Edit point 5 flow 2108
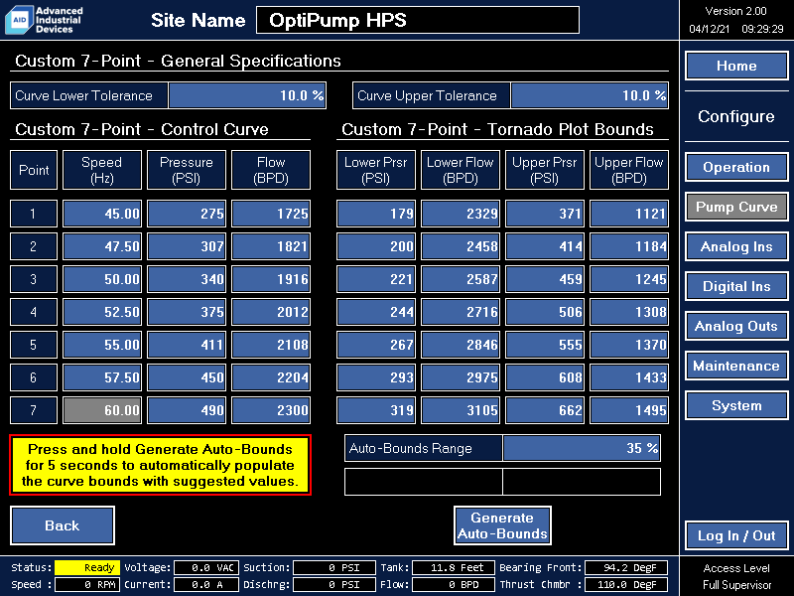794x596 pixels. click(x=271, y=345)
